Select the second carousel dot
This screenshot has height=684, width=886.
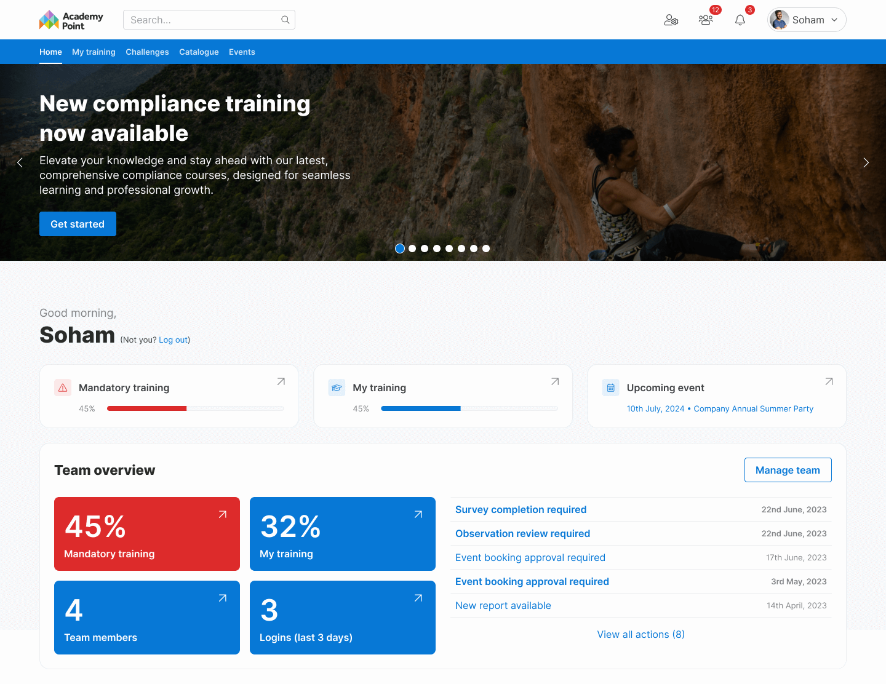(x=412, y=249)
